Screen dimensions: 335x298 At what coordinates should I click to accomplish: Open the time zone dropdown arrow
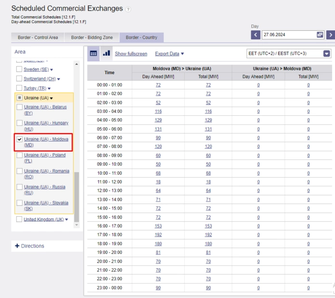[326, 53]
